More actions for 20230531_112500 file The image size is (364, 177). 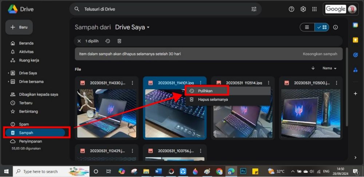pyautogui.click(x=336, y=83)
